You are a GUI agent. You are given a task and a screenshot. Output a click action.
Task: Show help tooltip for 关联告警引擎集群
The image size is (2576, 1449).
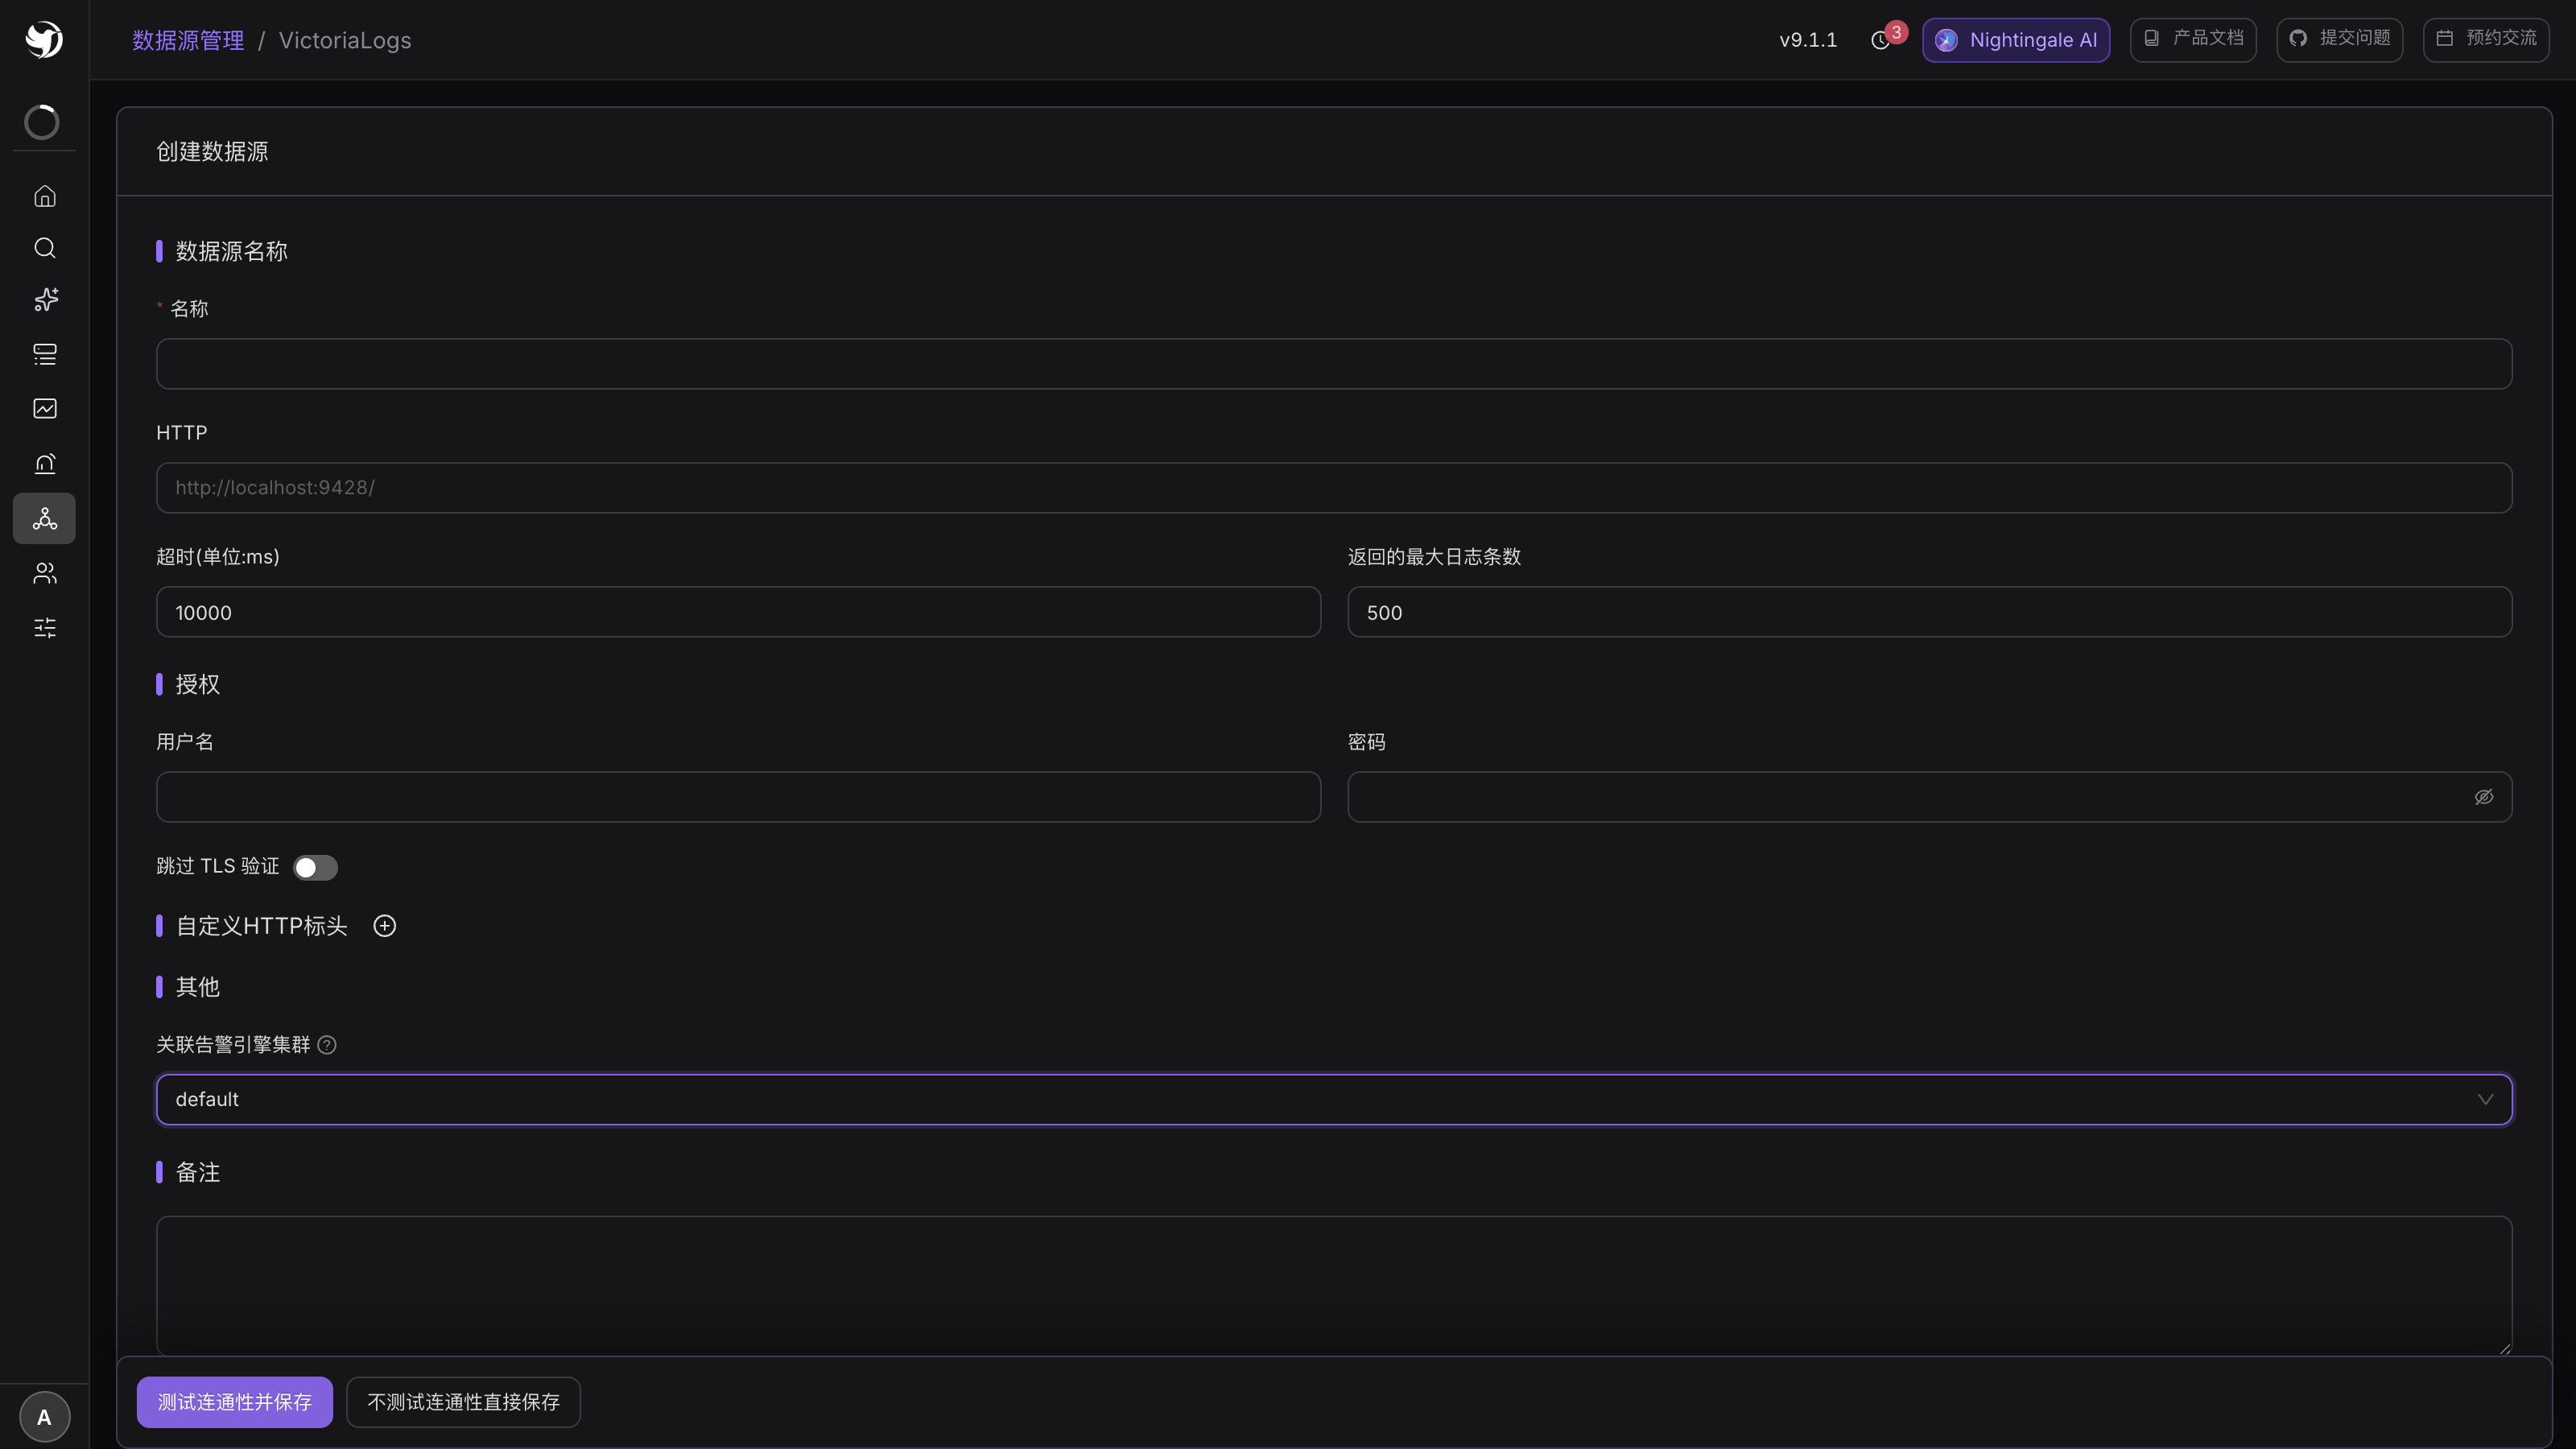pyautogui.click(x=327, y=1045)
